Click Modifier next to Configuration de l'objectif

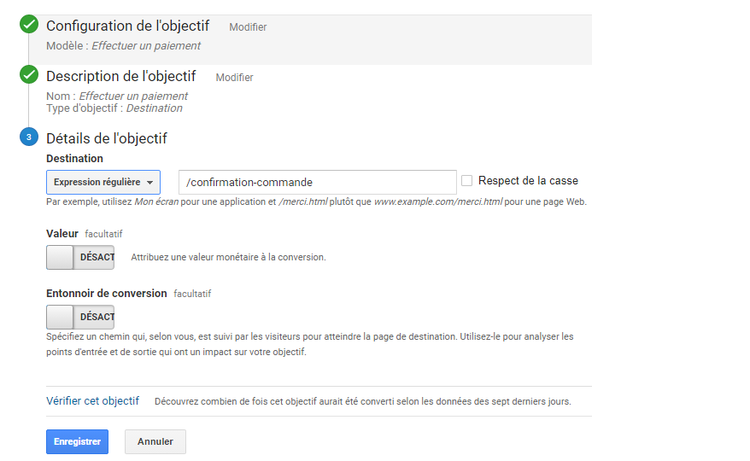(248, 27)
